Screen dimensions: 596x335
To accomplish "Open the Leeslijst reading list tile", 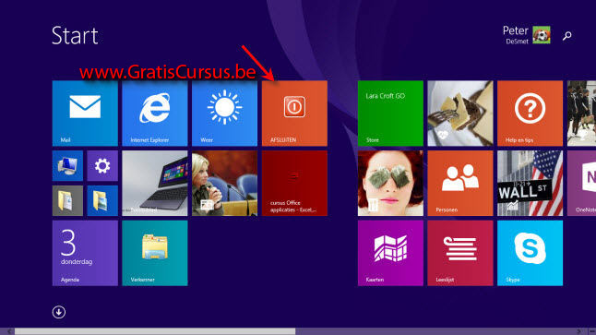I will pos(460,253).
